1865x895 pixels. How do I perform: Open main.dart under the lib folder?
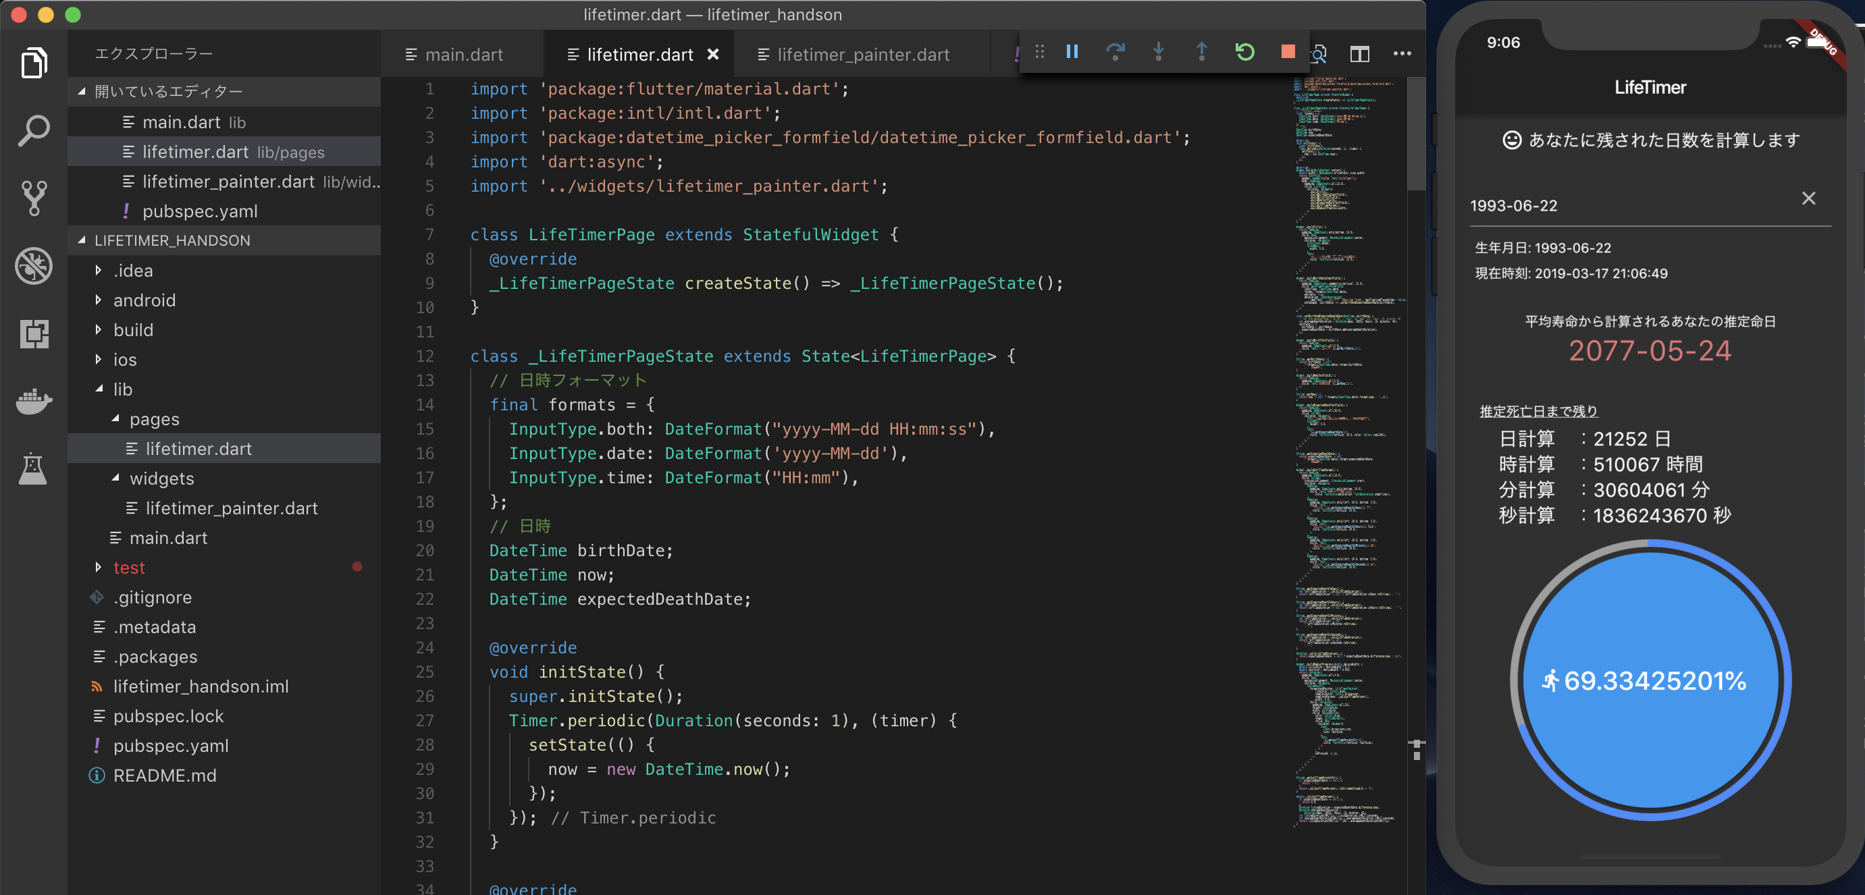[x=224, y=537]
